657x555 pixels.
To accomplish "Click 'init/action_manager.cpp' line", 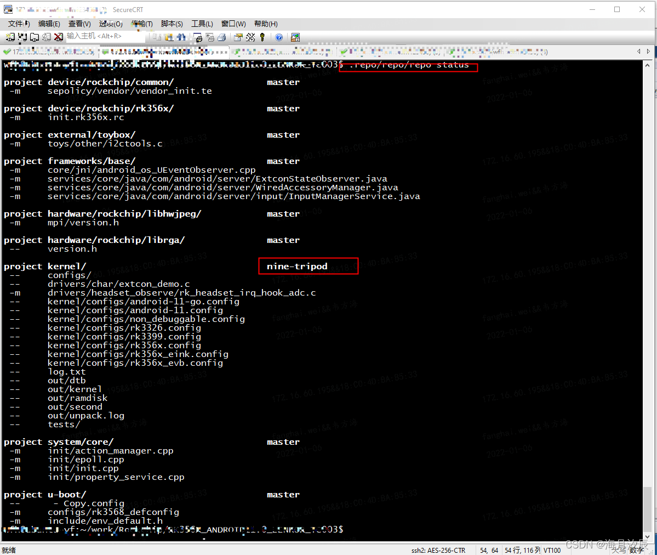I will 110,451.
